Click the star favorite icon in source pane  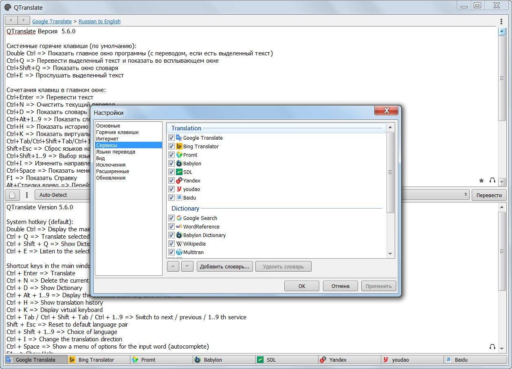481,180
